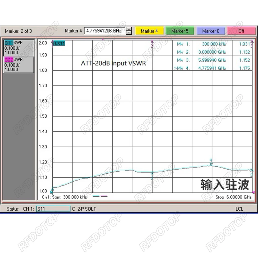This screenshot has width=258, height=258.
Task: Click the Stop 6.00000 GHz label
Action: (233, 197)
